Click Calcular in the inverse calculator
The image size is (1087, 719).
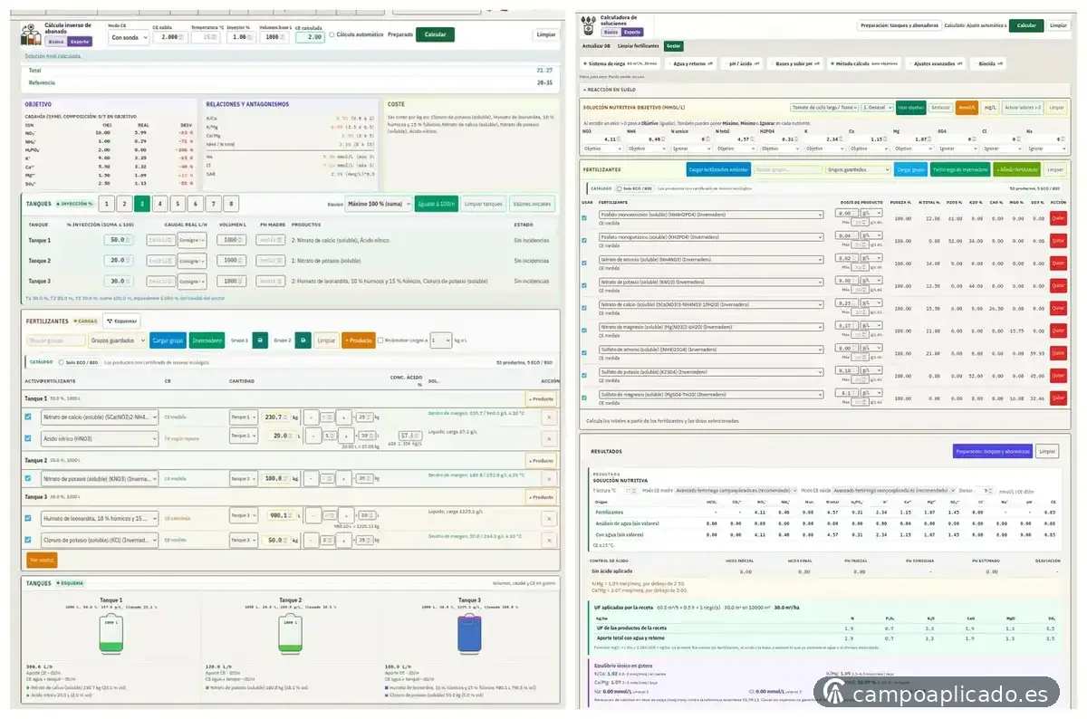pyautogui.click(x=435, y=34)
